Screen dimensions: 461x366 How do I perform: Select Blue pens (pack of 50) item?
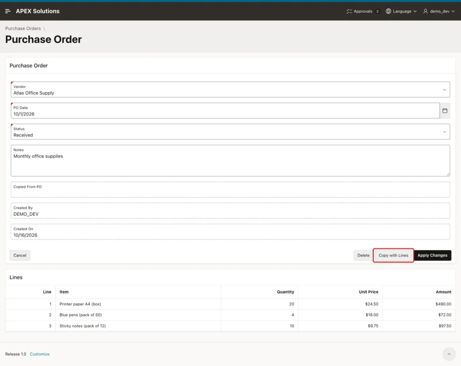coord(81,315)
